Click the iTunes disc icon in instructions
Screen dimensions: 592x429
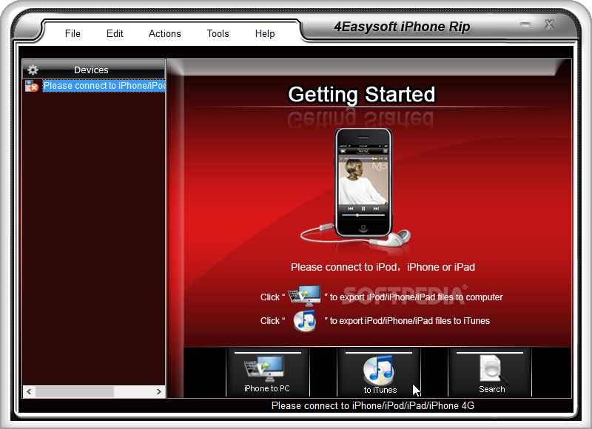click(x=305, y=321)
